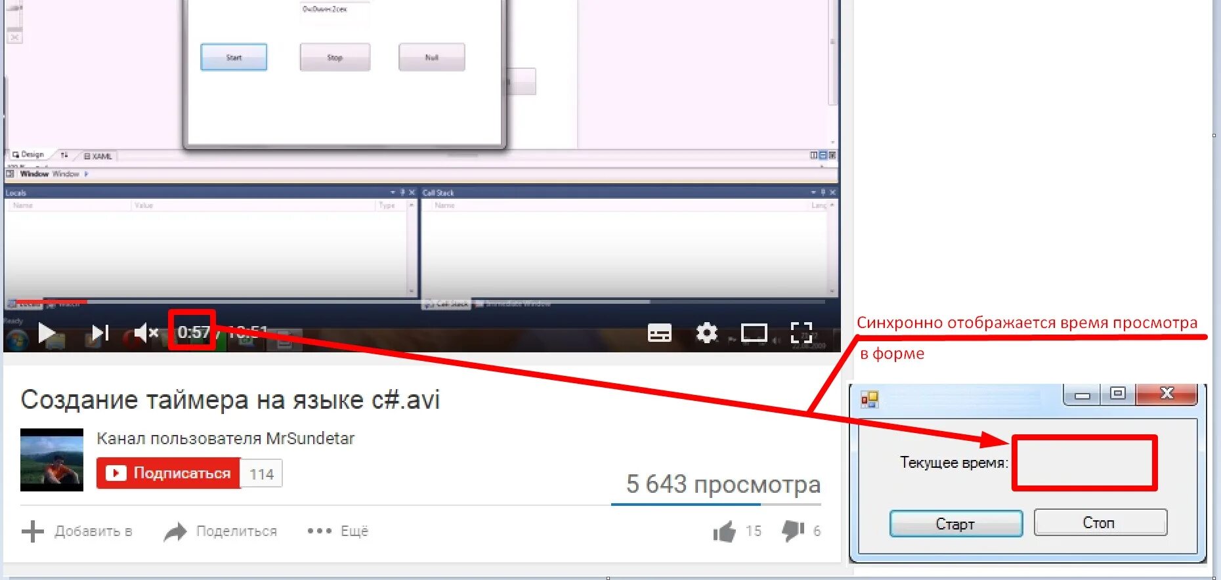Open the 'Ещё' more options menu
Image resolution: width=1221 pixels, height=580 pixels.
(338, 531)
